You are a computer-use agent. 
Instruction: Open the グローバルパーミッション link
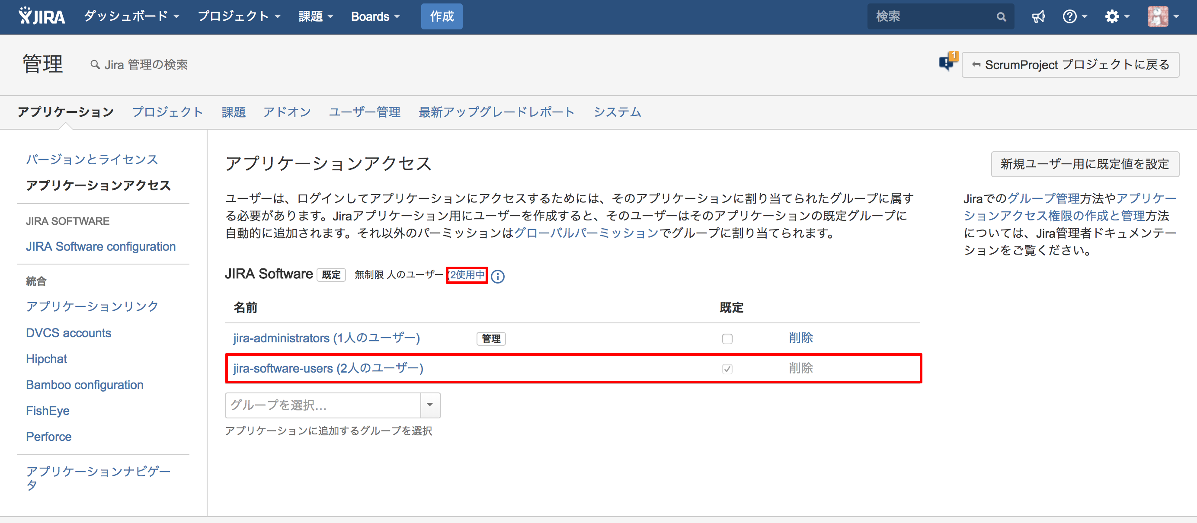click(x=586, y=233)
